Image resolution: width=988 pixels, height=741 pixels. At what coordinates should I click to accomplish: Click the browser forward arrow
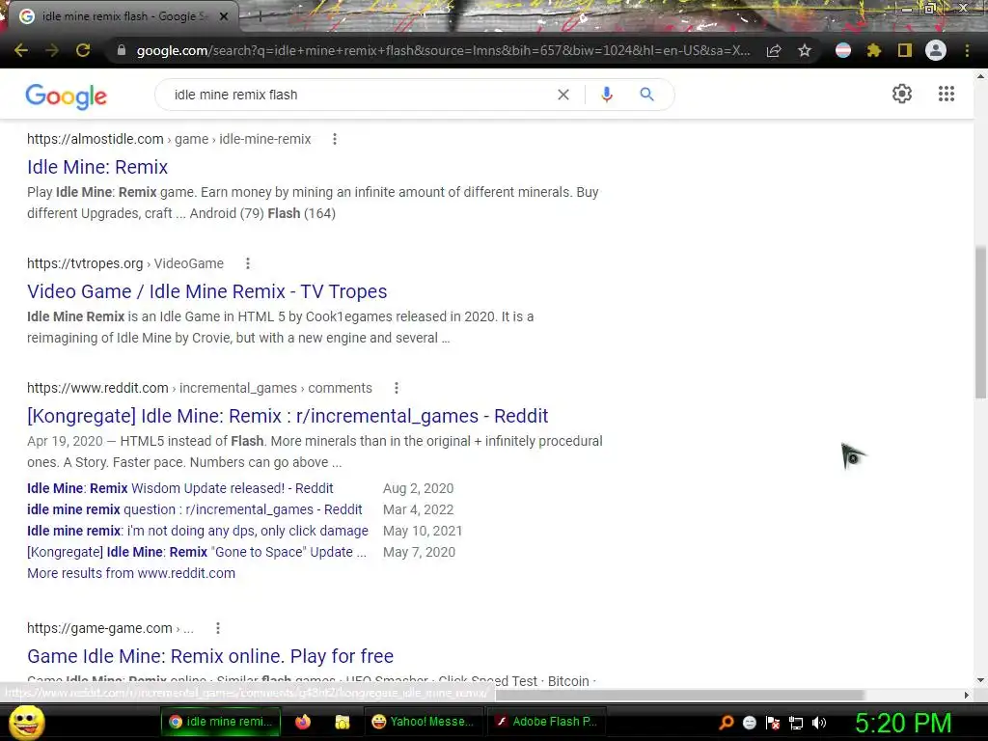point(52,50)
